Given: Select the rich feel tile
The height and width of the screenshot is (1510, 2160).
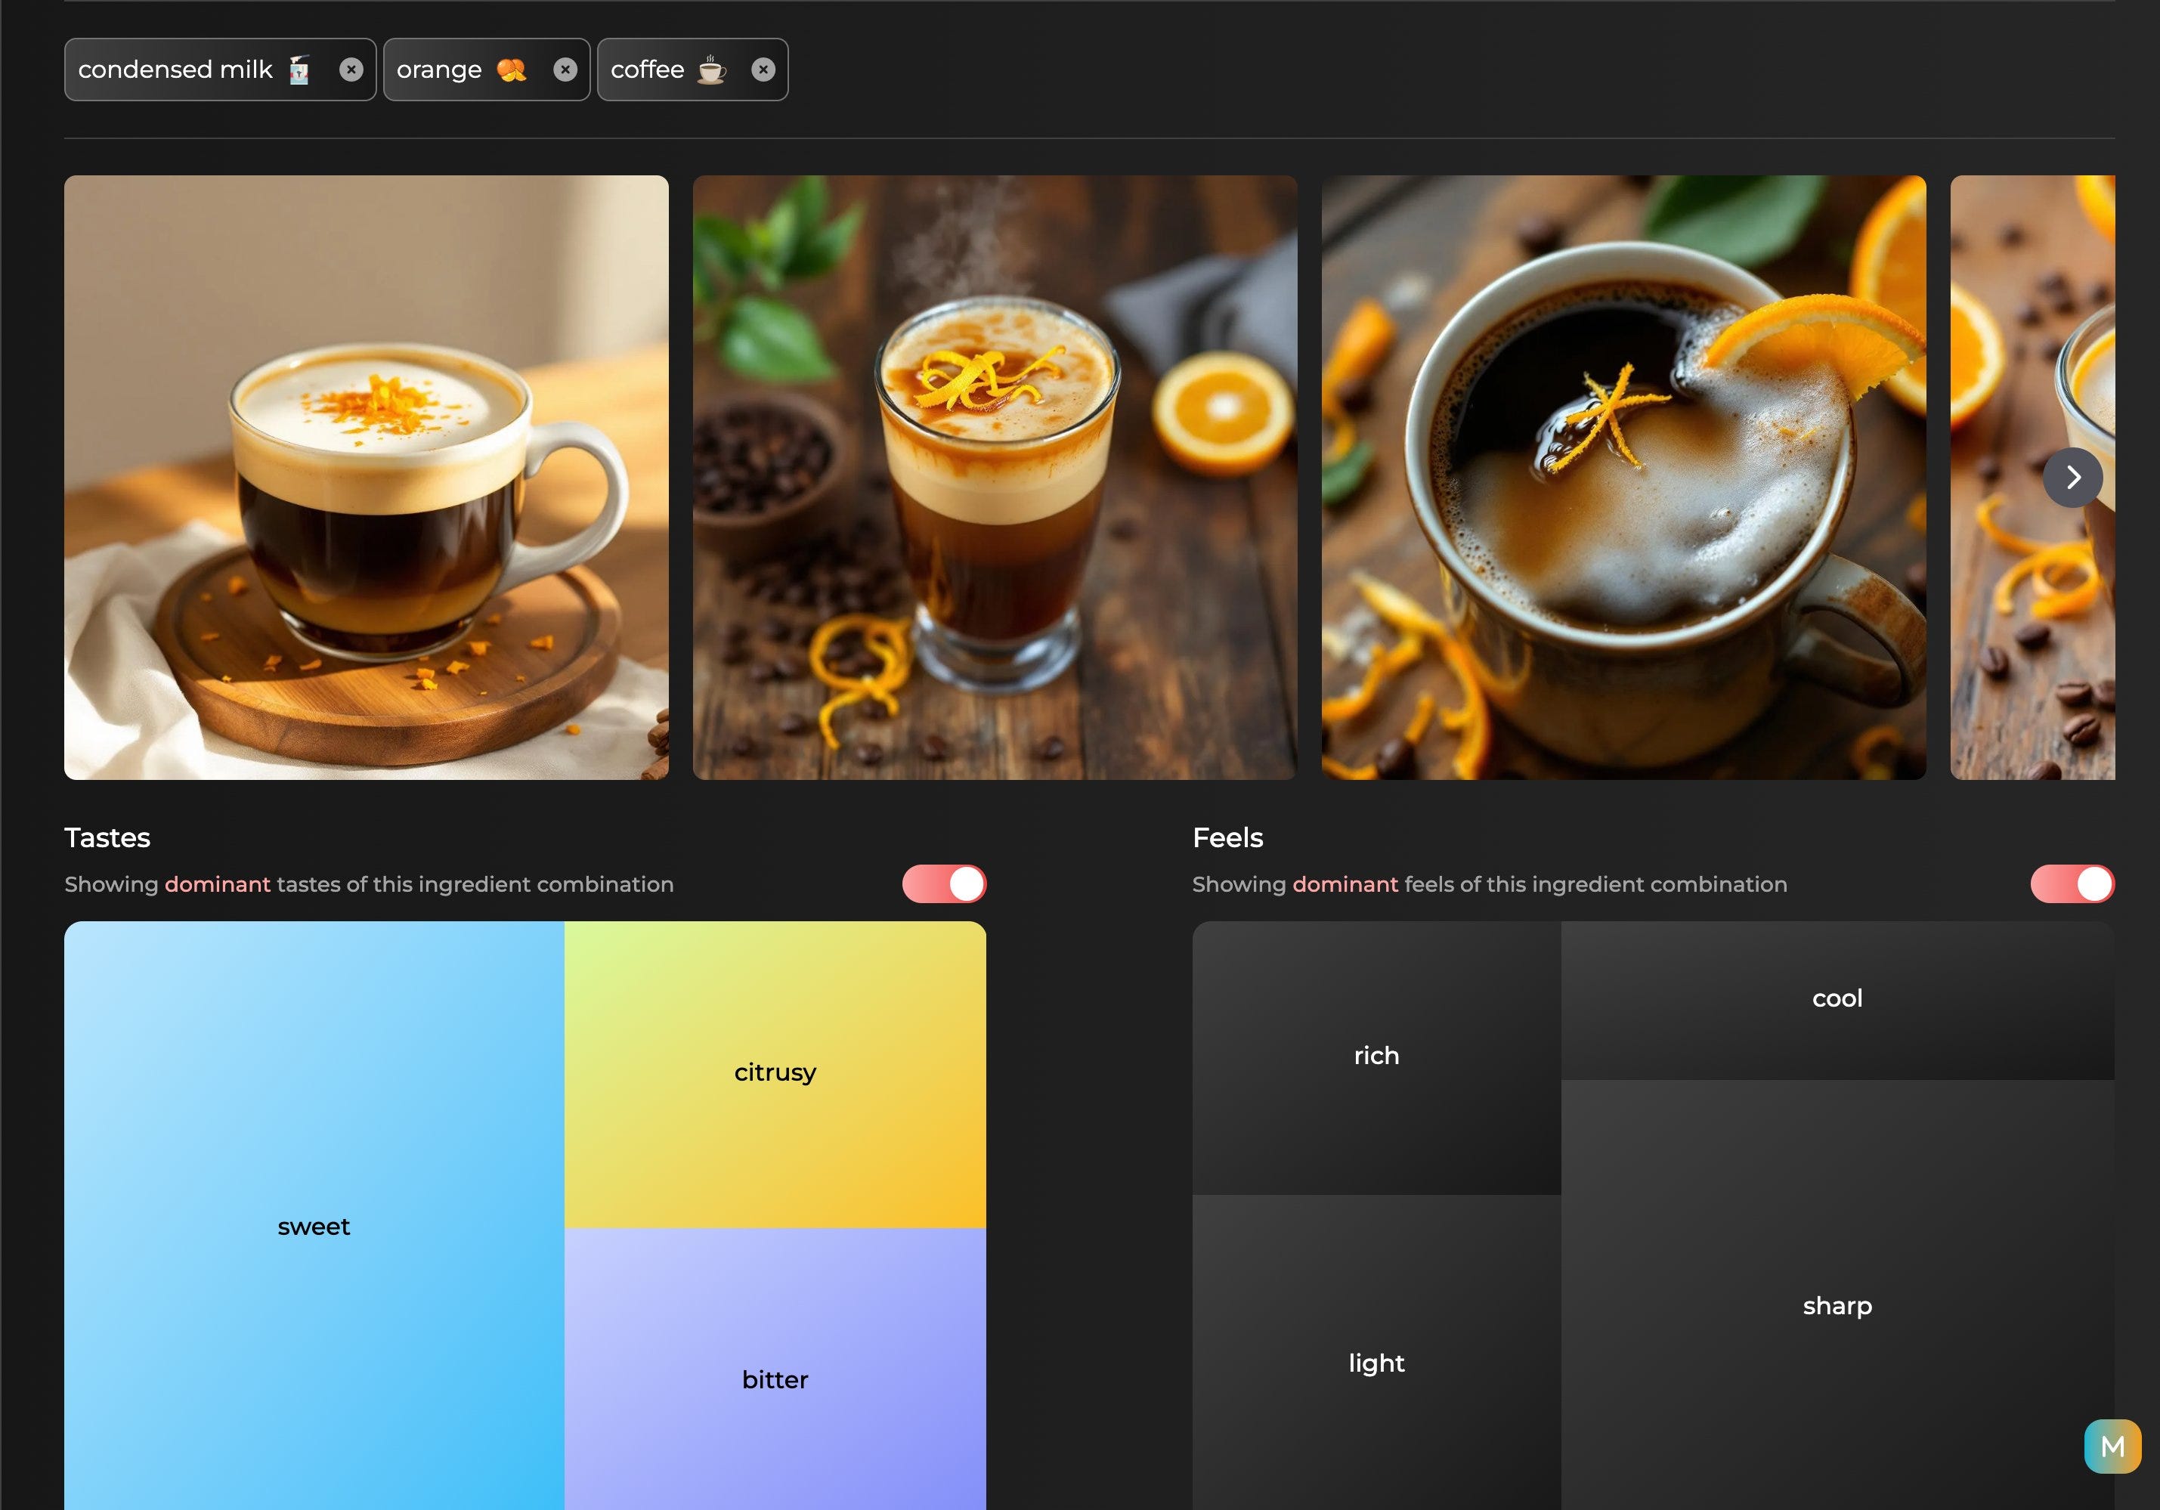Looking at the screenshot, I should [1376, 1056].
